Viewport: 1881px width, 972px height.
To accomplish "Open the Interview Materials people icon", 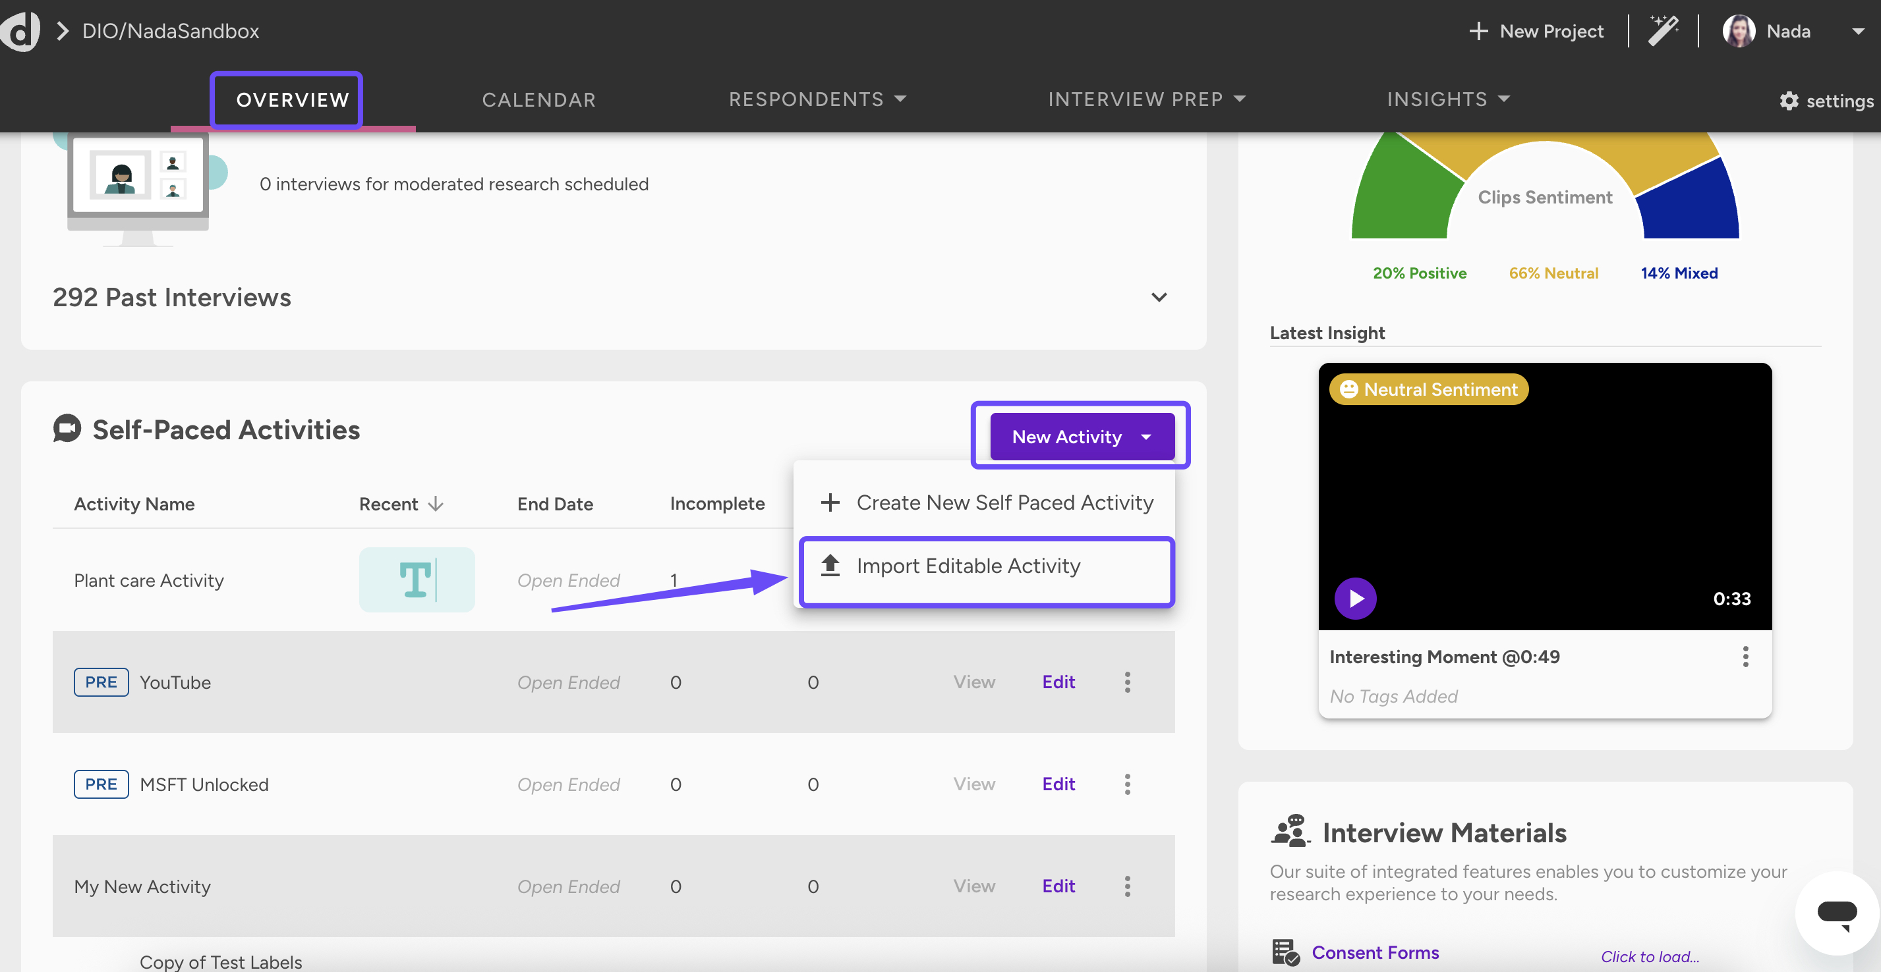I will 1291,832.
